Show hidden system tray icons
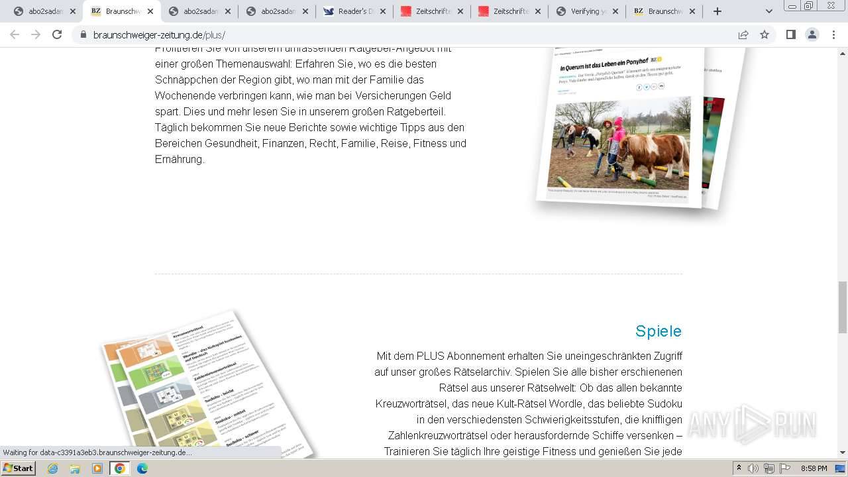 point(739,468)
